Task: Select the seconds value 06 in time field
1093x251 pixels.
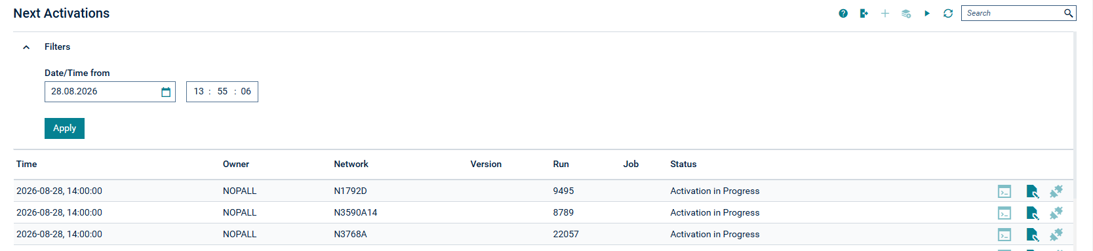Action: tap(246, 92)
